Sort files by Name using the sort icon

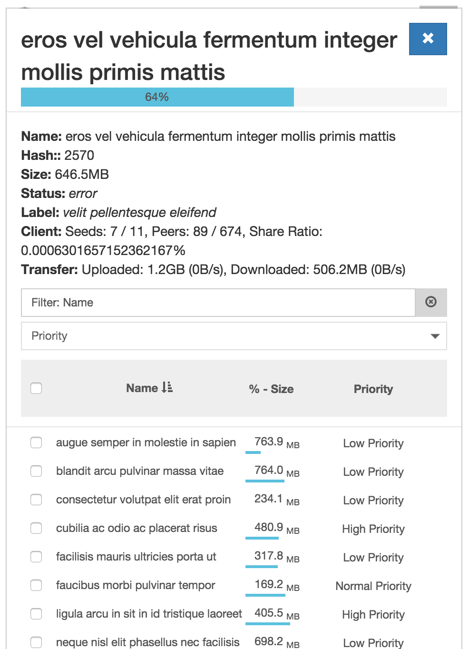point(167,388)
